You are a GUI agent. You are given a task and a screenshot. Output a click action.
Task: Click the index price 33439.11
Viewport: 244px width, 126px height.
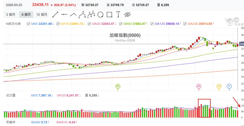pyautogui.click(x=40, y=5)
